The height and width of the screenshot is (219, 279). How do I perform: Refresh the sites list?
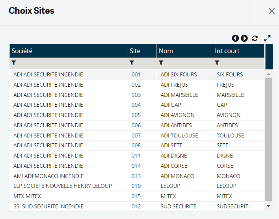click(x=255, y=38)
